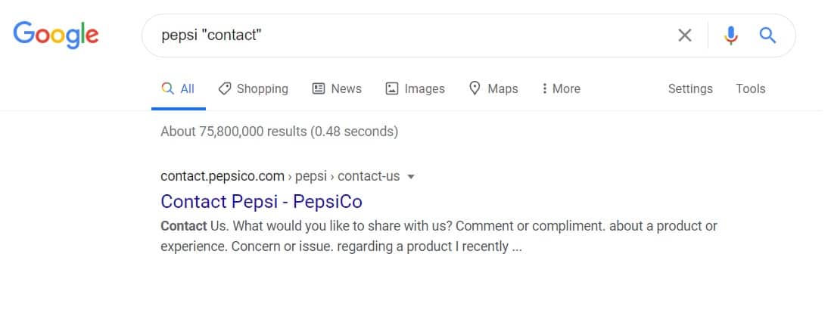Viewport: 831px width, 319px height.
Task: Click the News newspaper icon
Action: (x=318, y=88)
